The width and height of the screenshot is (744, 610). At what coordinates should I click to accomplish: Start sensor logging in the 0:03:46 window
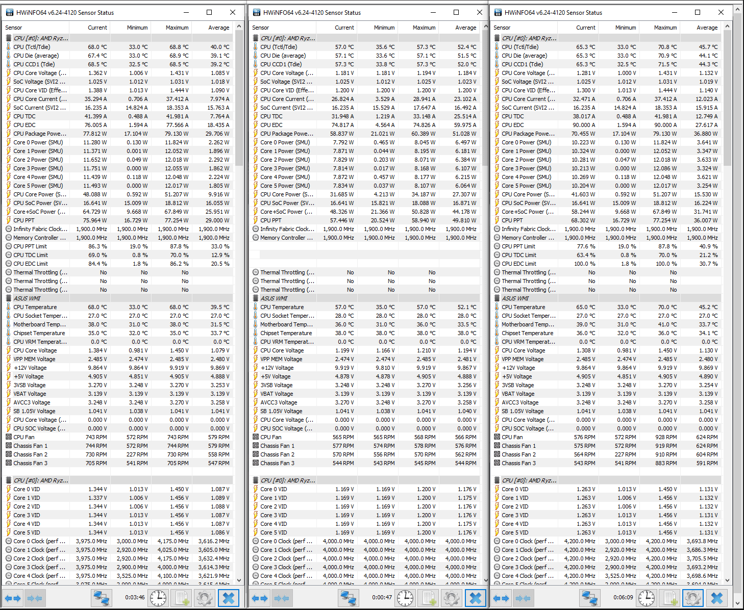click(181, 598)
